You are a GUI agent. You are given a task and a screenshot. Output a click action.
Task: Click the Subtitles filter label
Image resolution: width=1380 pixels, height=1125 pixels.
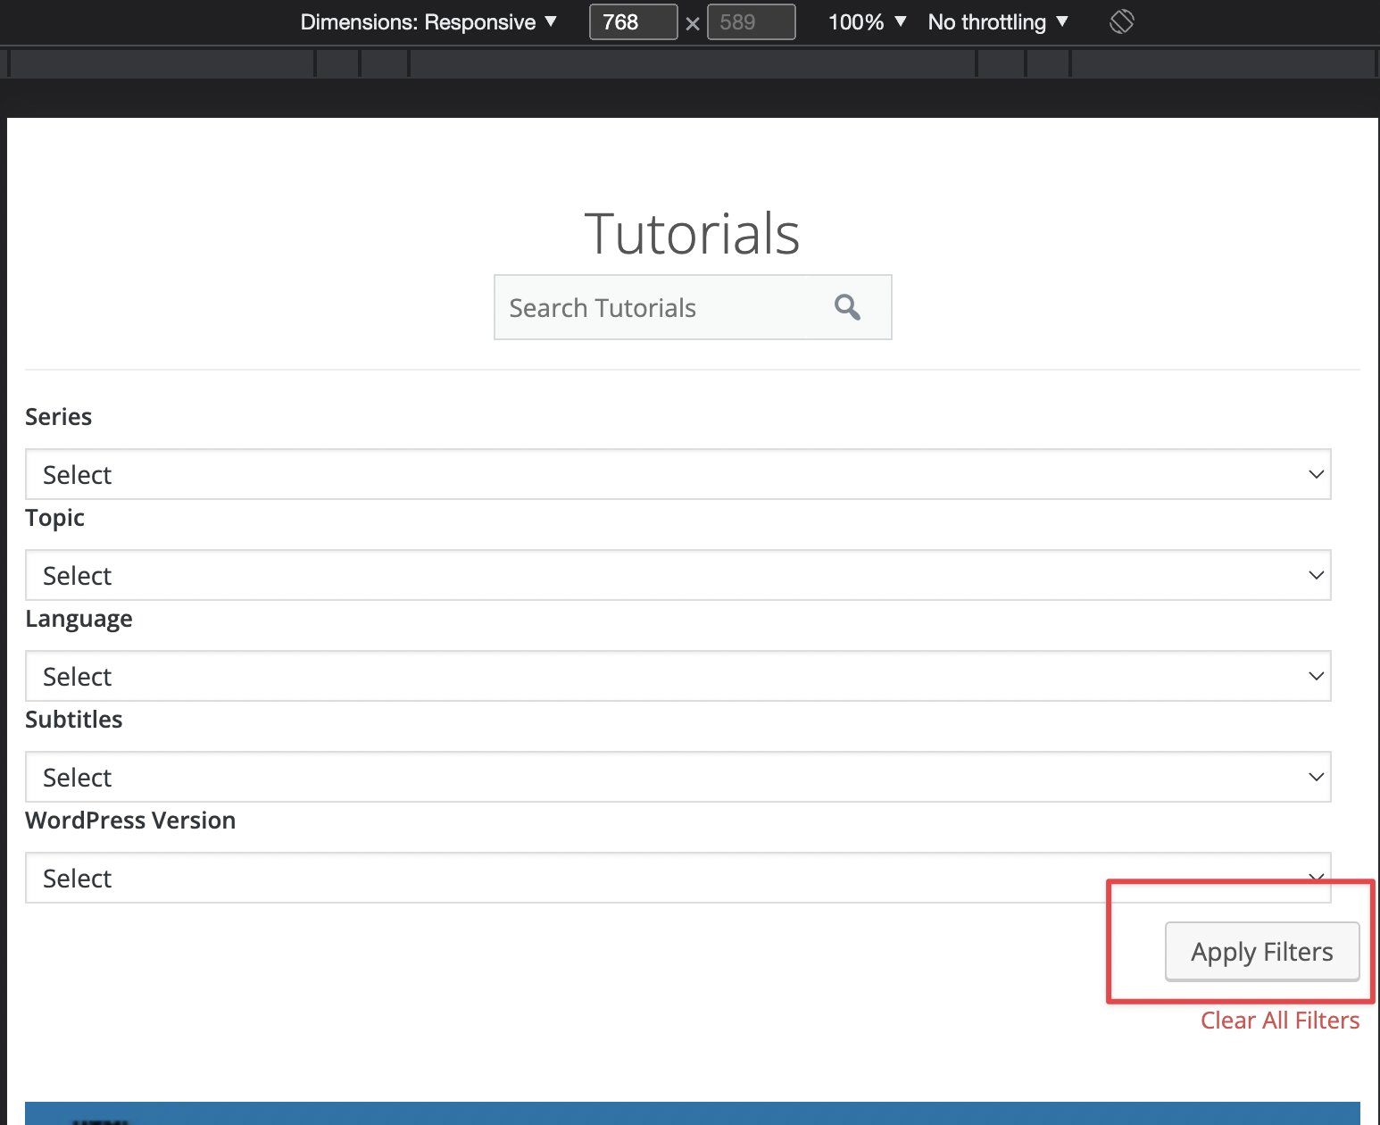coord(74,720)
